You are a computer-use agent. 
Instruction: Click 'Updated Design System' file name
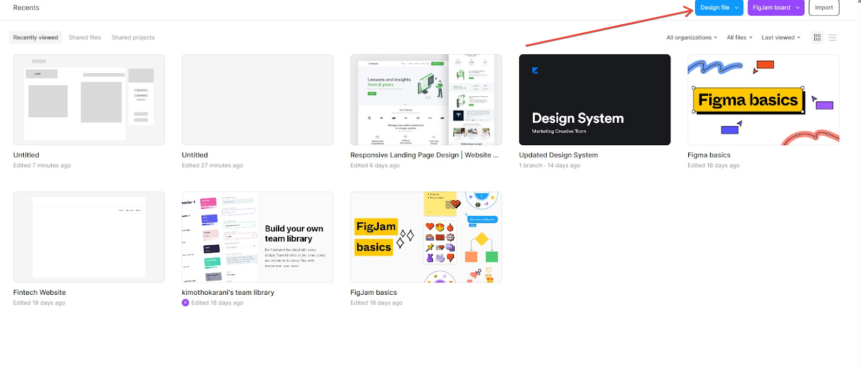point(558,155)
